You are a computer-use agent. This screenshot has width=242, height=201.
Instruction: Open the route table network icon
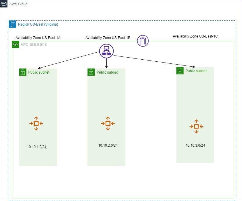click(106, 51)
